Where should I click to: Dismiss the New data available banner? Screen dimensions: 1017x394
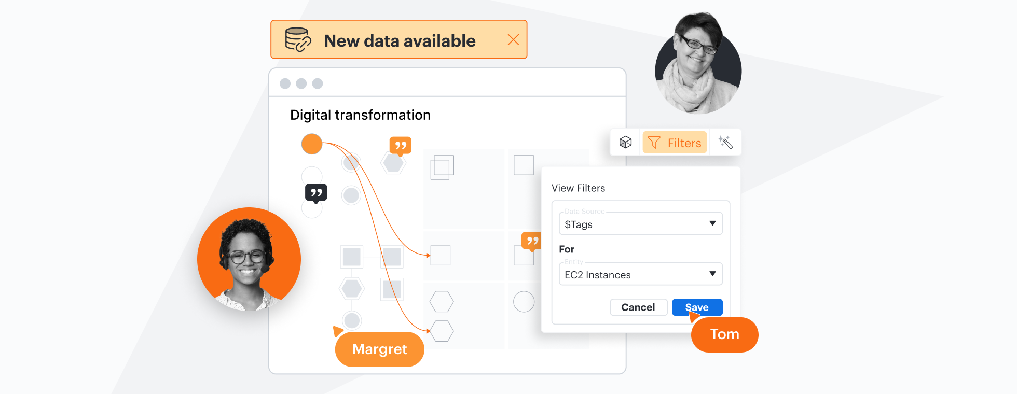click(x=513, y=40)
